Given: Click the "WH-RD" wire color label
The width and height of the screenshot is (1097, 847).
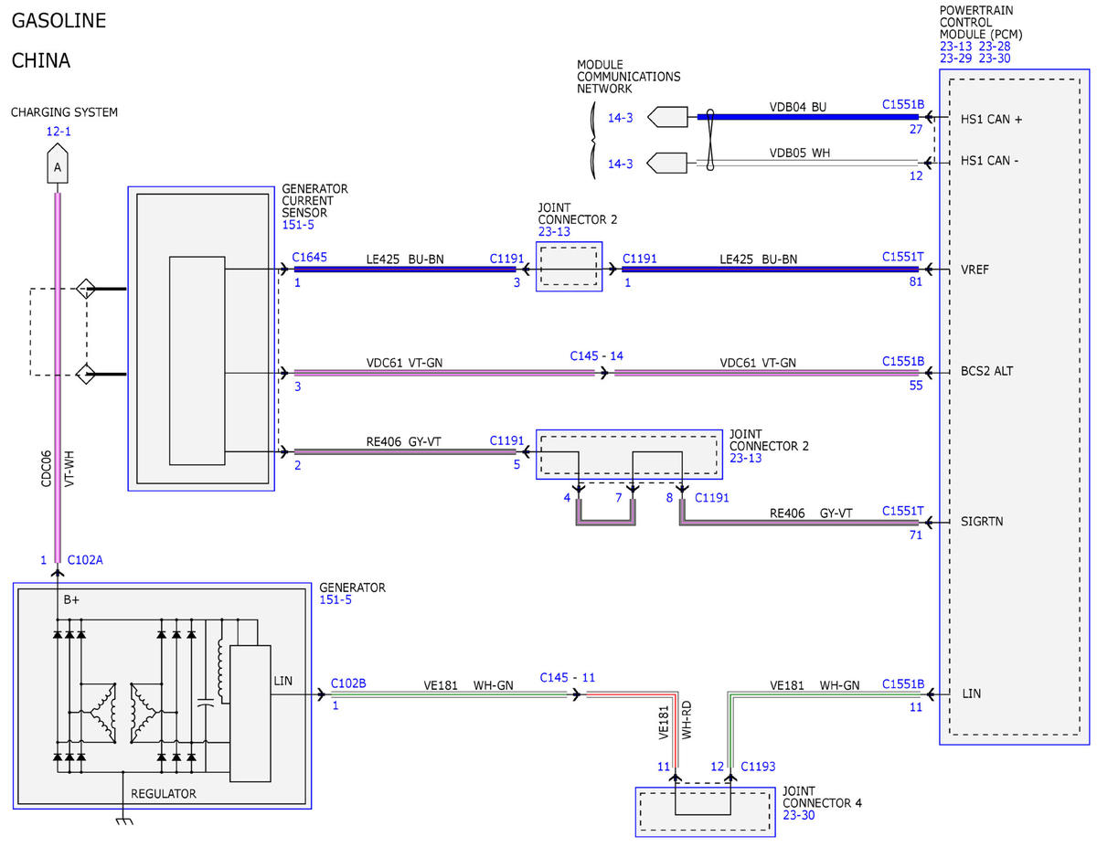Looking at the screenshot, I should point(687,720).
